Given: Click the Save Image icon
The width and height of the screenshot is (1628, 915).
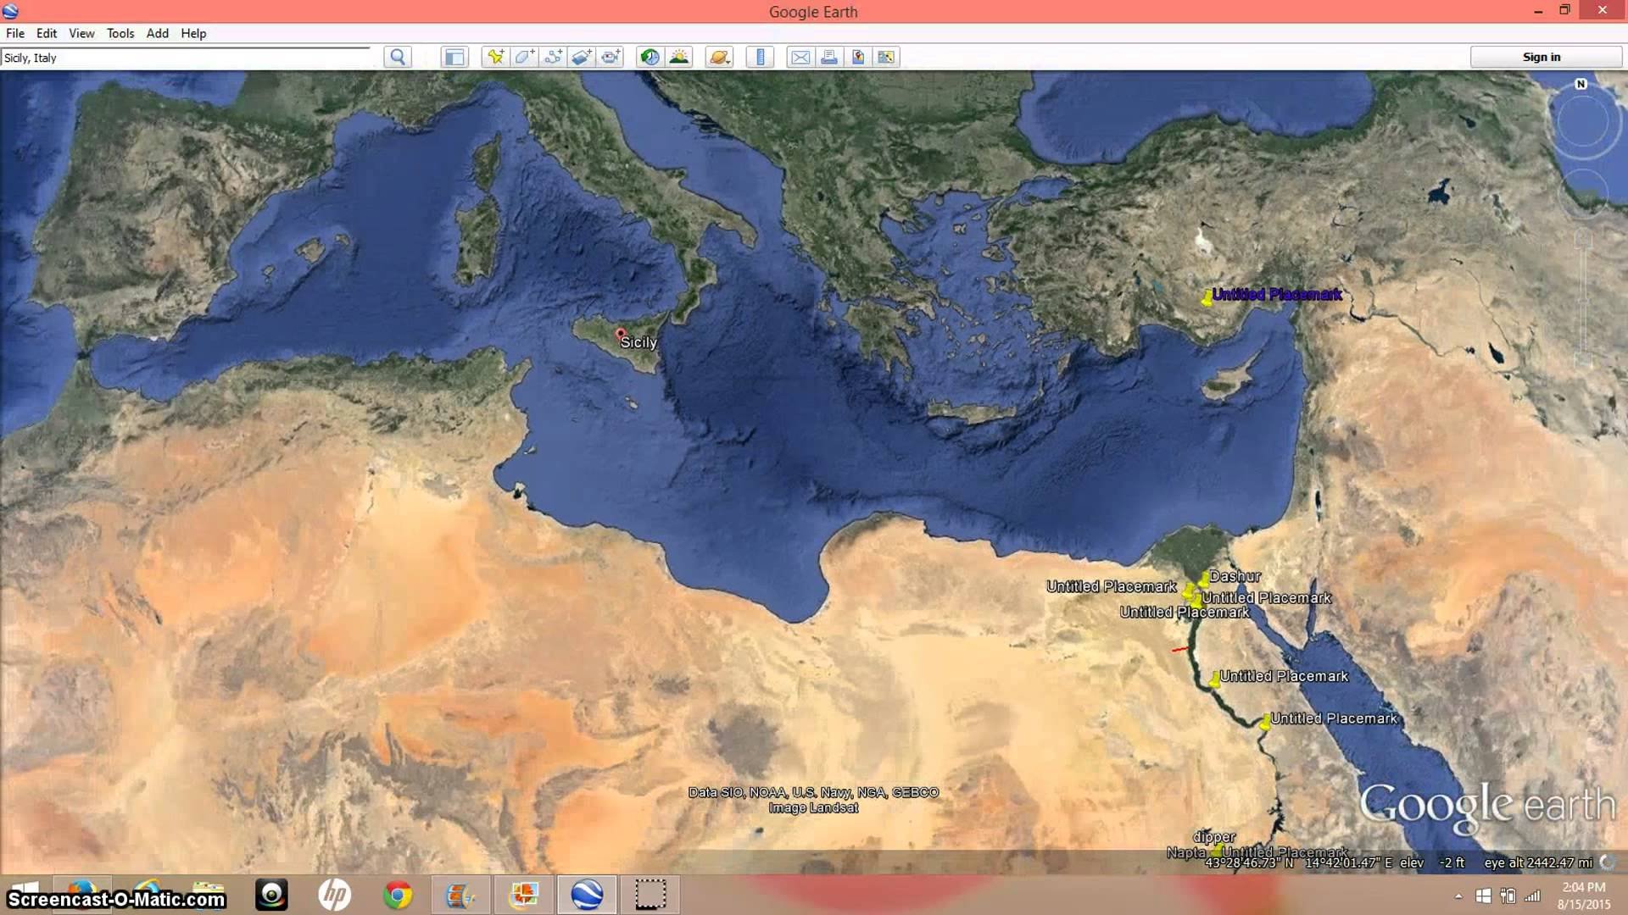Looking at the screenshot, I should tap(858, 57).
